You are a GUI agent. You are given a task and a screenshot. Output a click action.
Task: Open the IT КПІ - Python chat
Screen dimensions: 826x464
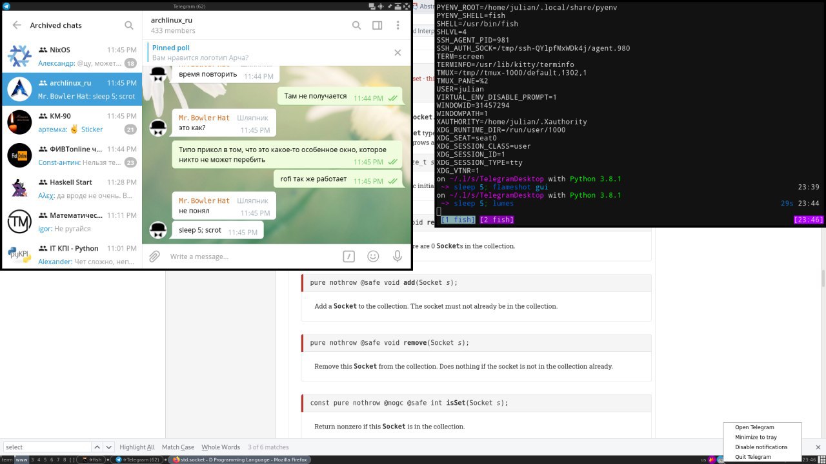(72, 254)
